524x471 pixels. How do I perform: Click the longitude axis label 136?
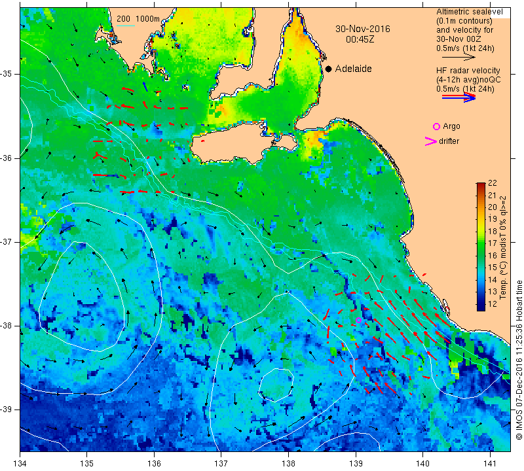[154, 464]
